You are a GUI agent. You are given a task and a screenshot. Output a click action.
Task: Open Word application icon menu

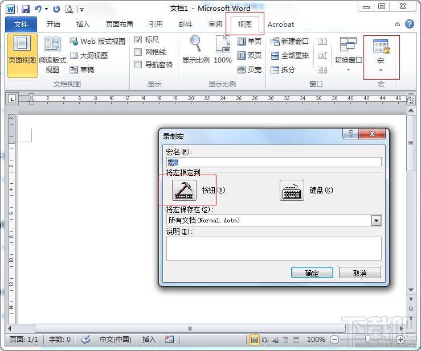(x=10, y=9)
